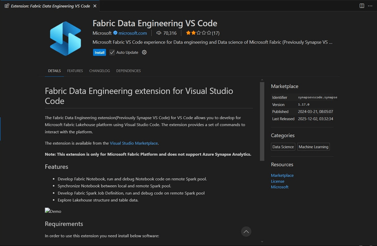Switch to the FEATURES tab
This screenshot has width=377, height=246.
point(75,71)
